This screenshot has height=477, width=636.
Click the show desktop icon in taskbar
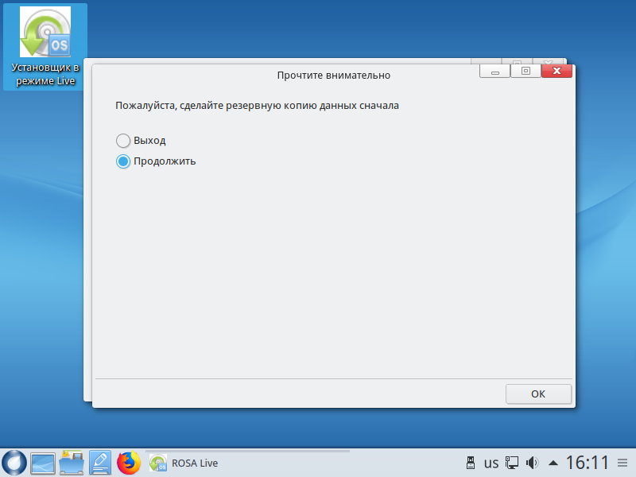pos(42,463)
